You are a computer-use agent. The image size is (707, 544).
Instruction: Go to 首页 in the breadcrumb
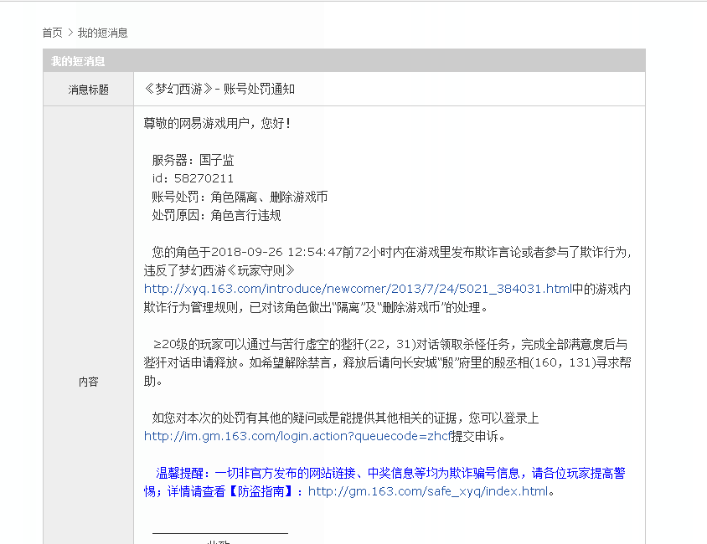point(52,33)
